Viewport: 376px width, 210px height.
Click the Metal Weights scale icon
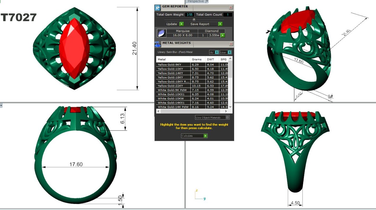coord(158,44)
